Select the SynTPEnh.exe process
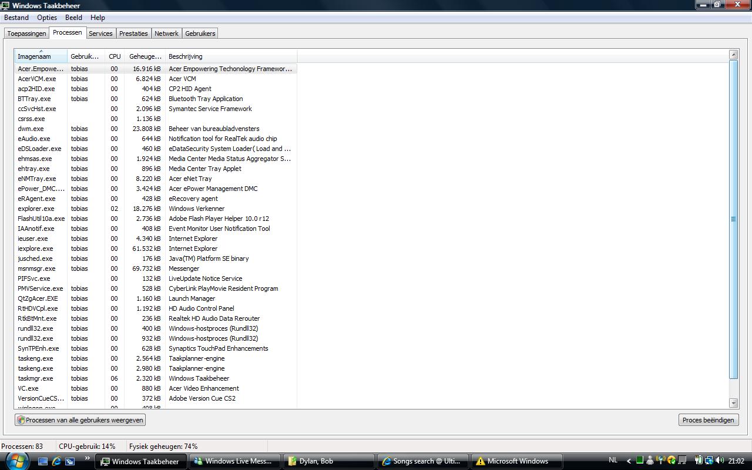 (x=156, y=348)
